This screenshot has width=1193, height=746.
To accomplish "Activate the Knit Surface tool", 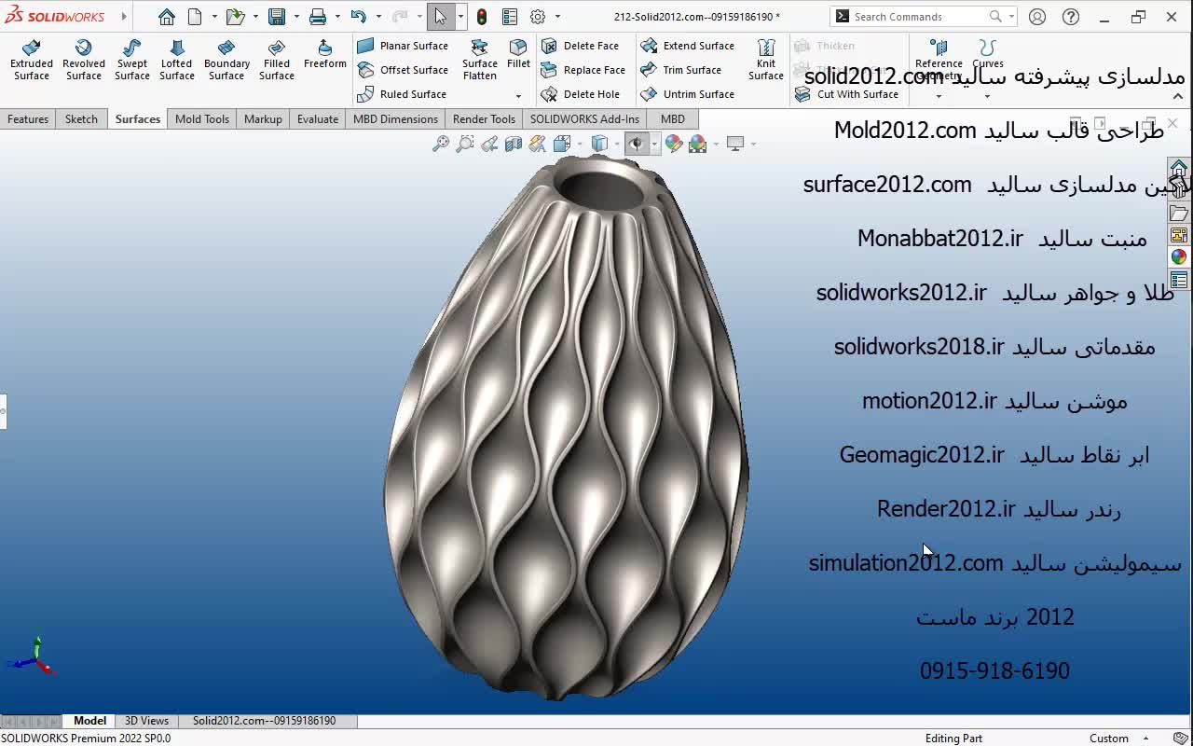I will 765,60.
